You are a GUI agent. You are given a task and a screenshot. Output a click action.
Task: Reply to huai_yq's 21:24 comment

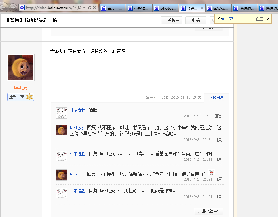[218, 179]
